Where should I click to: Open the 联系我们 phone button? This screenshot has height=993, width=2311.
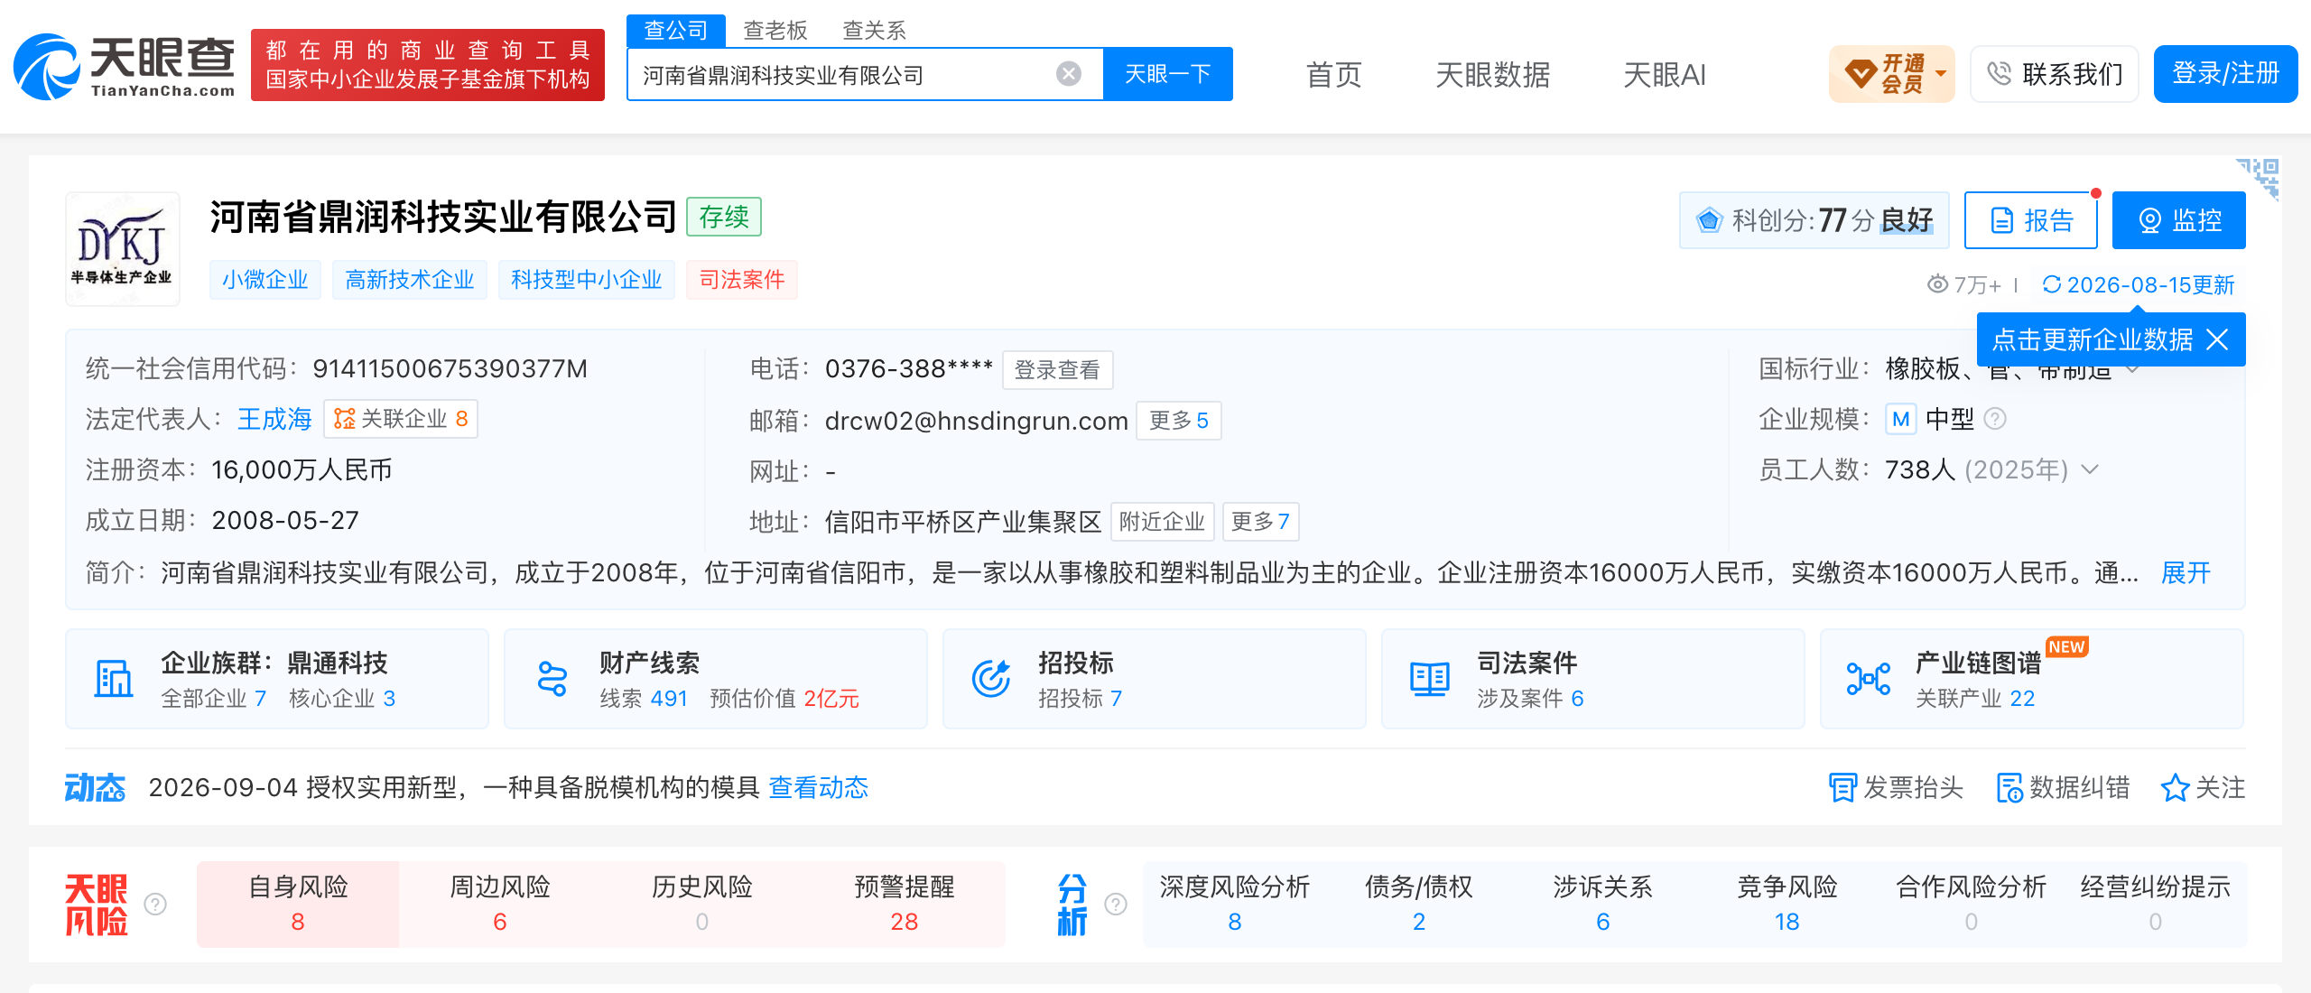(2054, 74)
